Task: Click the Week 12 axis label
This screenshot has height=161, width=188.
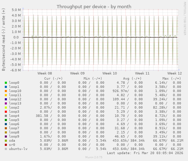Action: (175, 73)
